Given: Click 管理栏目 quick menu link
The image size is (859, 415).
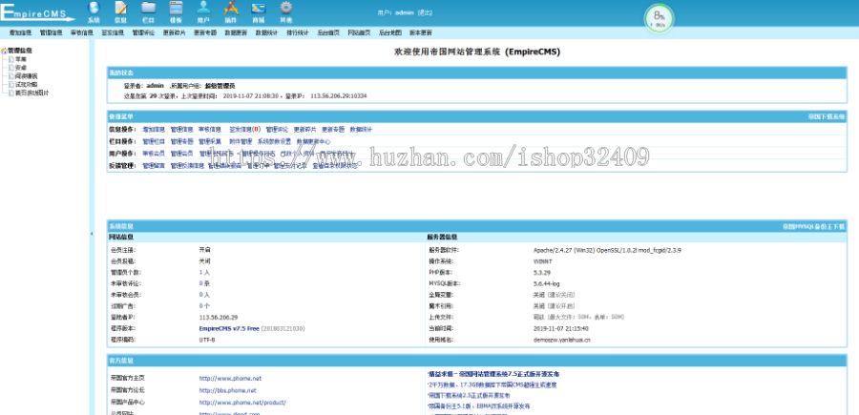Looking at the screenshot, I should (x=154, y=141).
